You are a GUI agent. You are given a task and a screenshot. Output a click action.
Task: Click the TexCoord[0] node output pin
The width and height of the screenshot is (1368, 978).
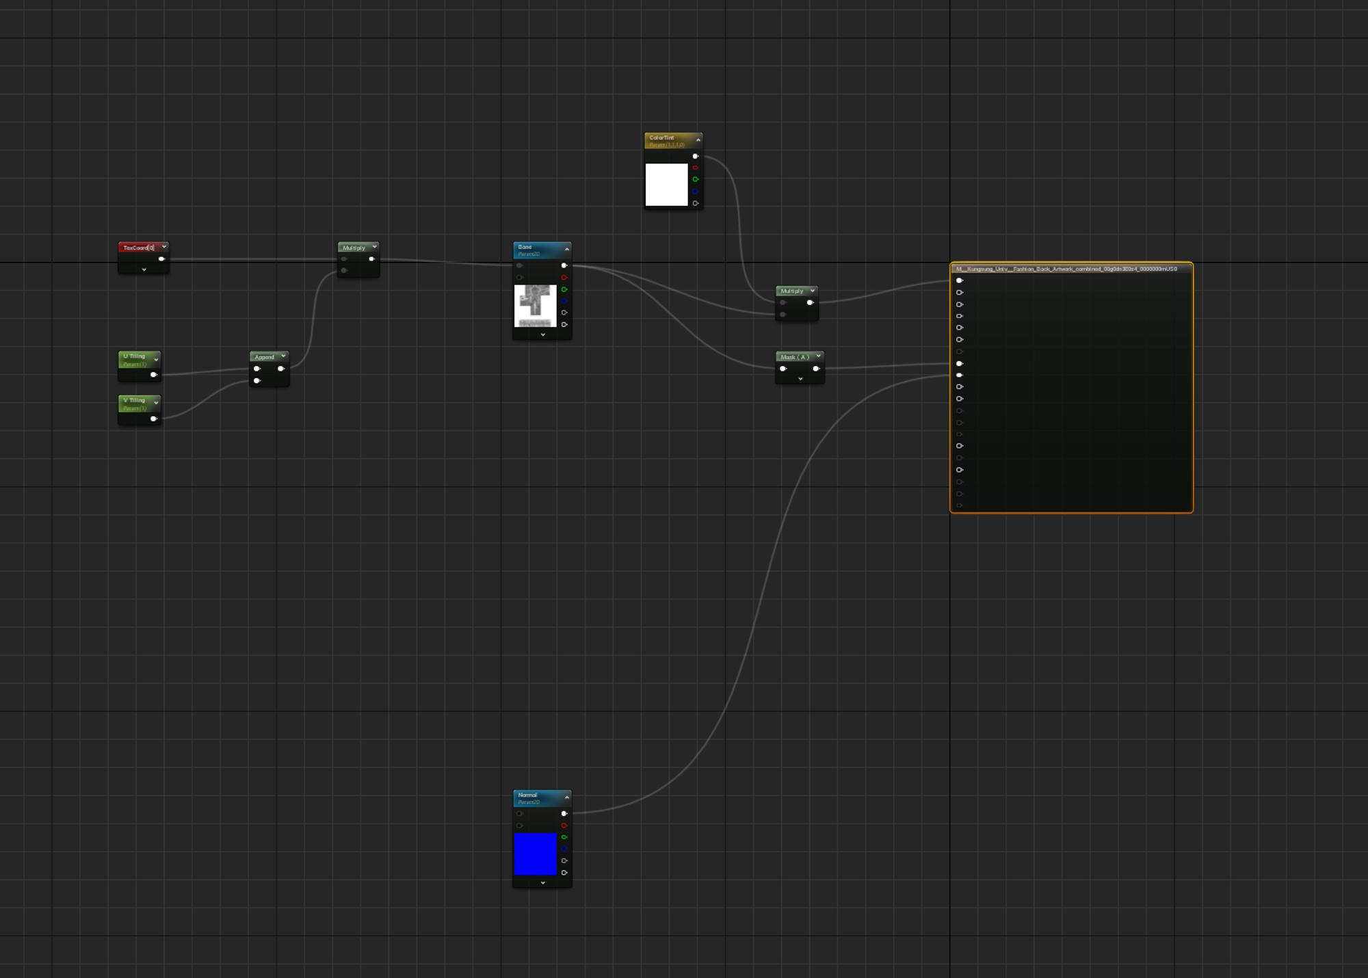[162, 259]
